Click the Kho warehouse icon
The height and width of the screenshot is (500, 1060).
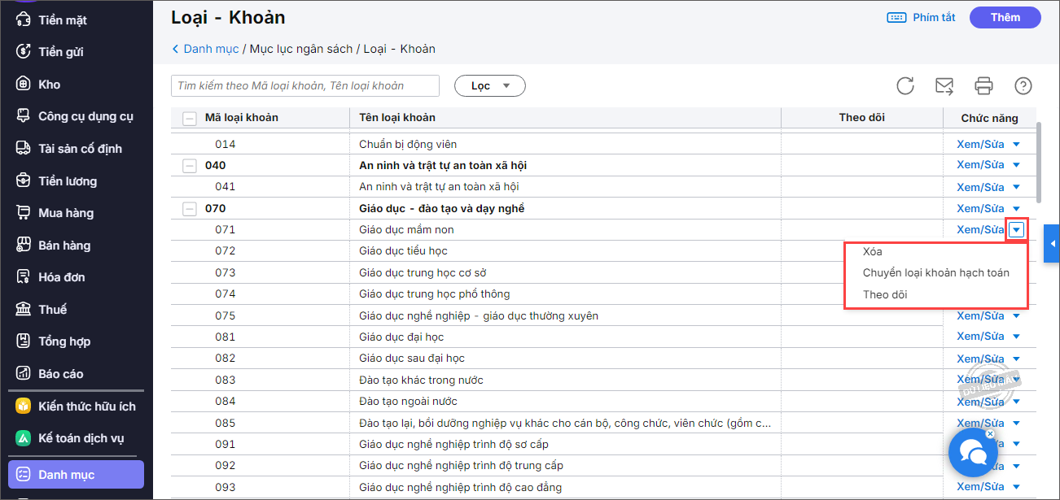24,84
